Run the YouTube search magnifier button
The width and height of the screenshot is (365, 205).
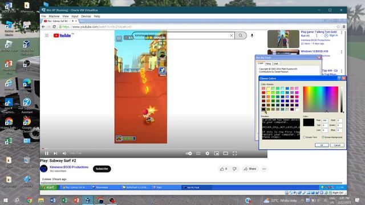(x=241, y=35)
